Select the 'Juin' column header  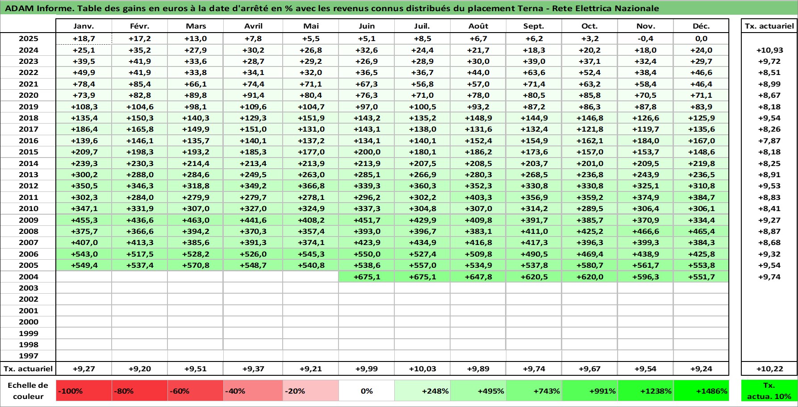coord(367,26)
